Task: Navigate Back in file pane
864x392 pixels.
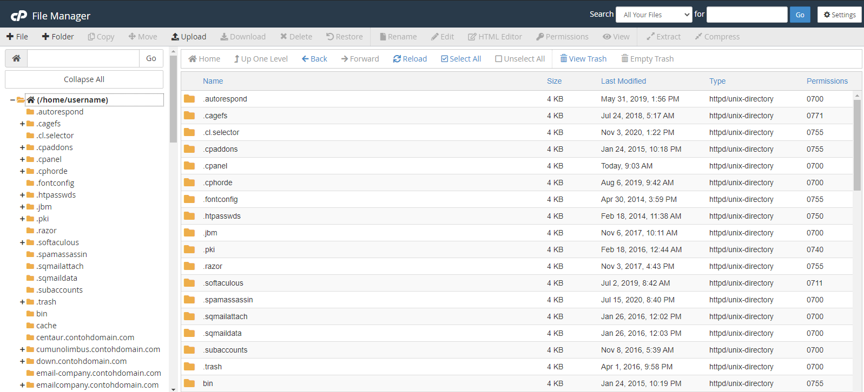Action: pos(314,59)
